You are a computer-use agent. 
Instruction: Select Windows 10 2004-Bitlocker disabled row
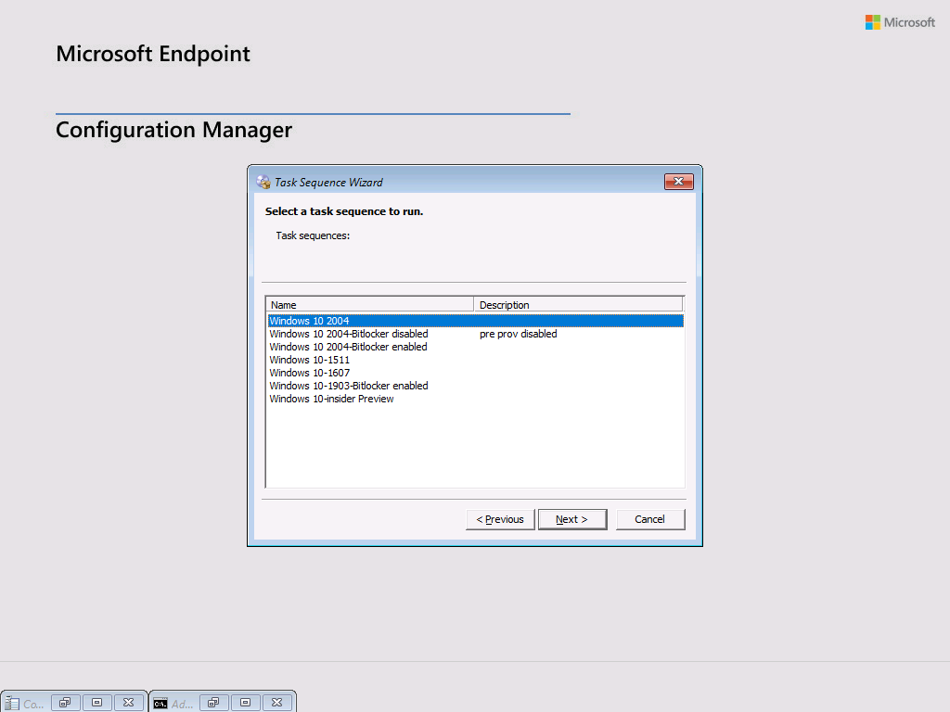(x=476, y=334)
